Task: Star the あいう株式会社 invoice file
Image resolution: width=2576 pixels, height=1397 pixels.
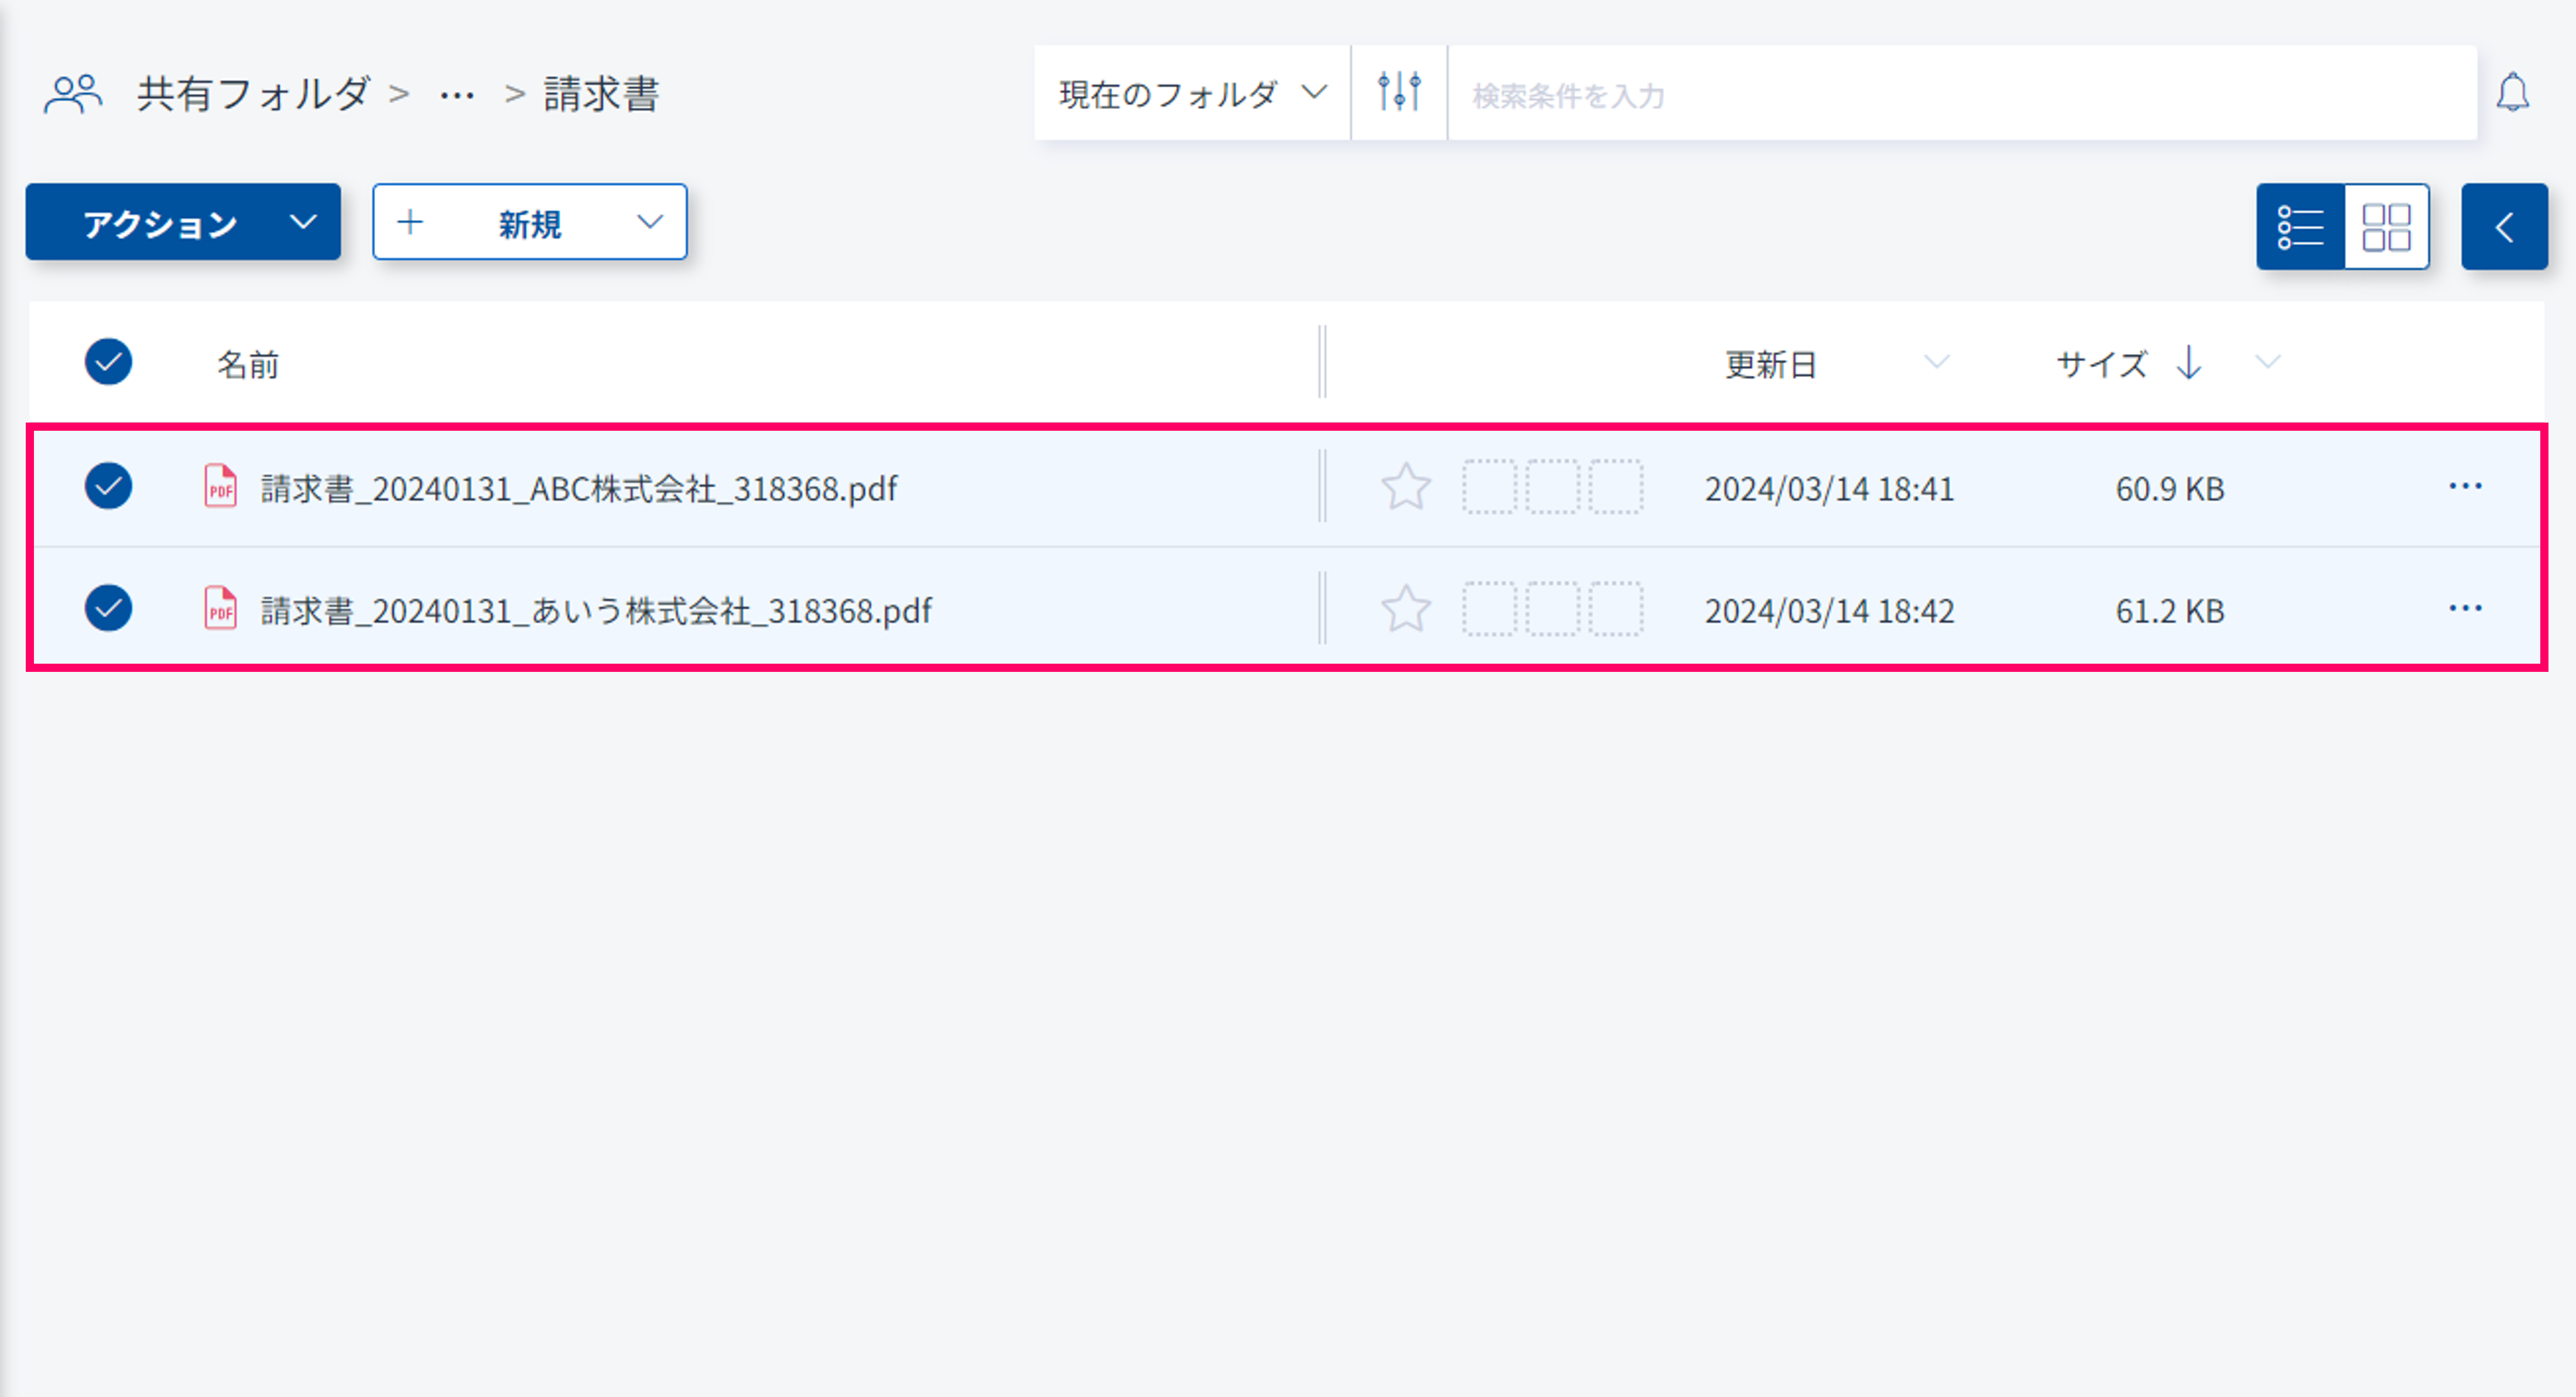Action: point(1405,610)
